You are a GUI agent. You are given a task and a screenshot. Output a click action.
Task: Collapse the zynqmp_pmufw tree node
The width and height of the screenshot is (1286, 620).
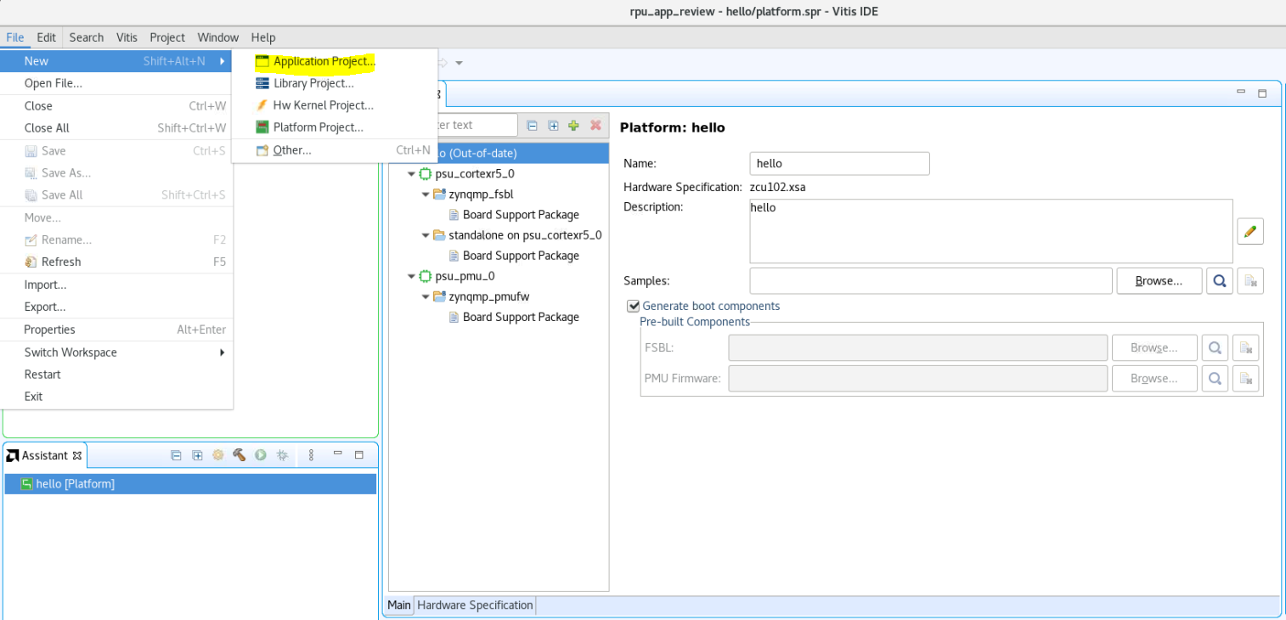point(425,296)
